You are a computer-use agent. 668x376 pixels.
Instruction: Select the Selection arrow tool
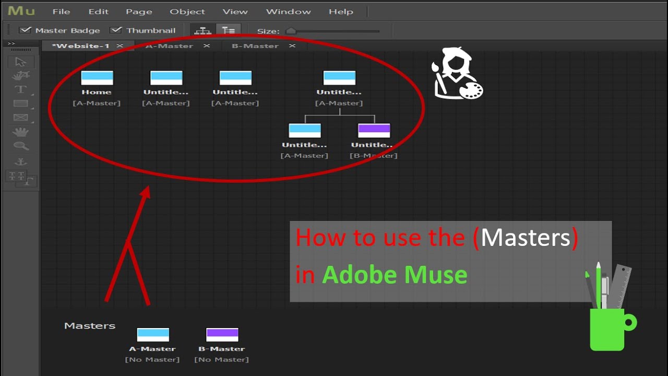point(21,62)
